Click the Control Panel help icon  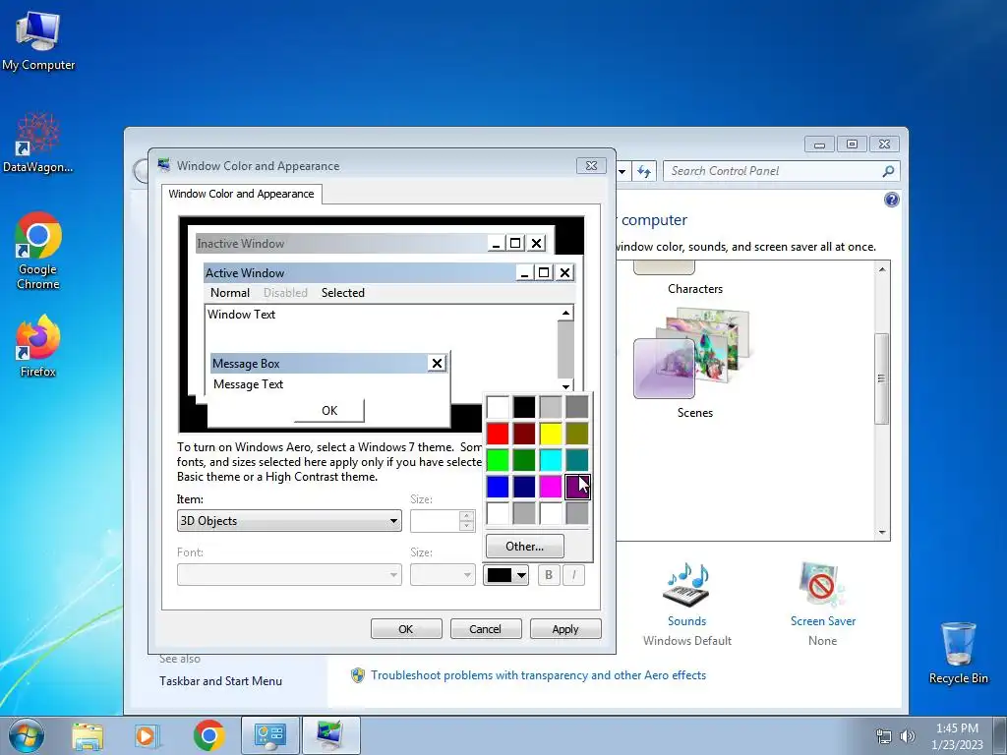tap(891, 200)
